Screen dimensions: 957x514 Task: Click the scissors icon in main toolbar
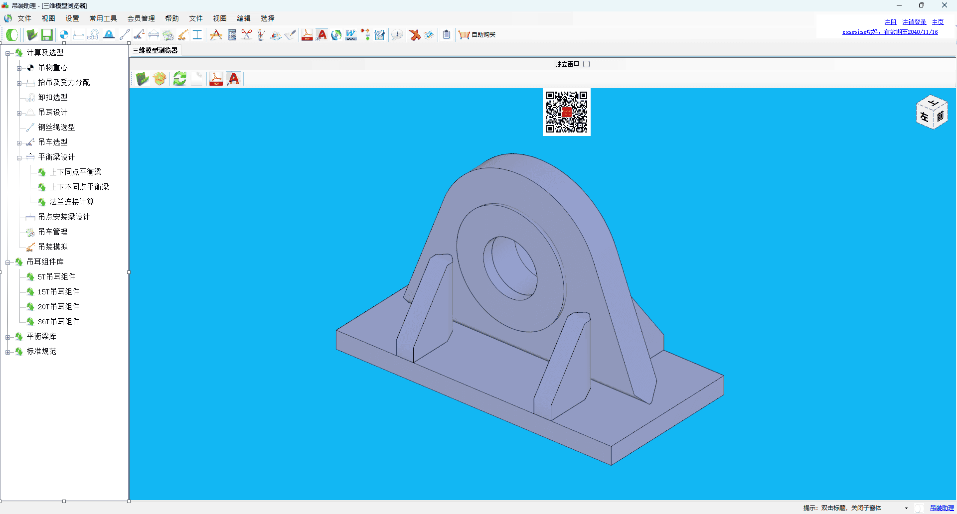point(247,35)
